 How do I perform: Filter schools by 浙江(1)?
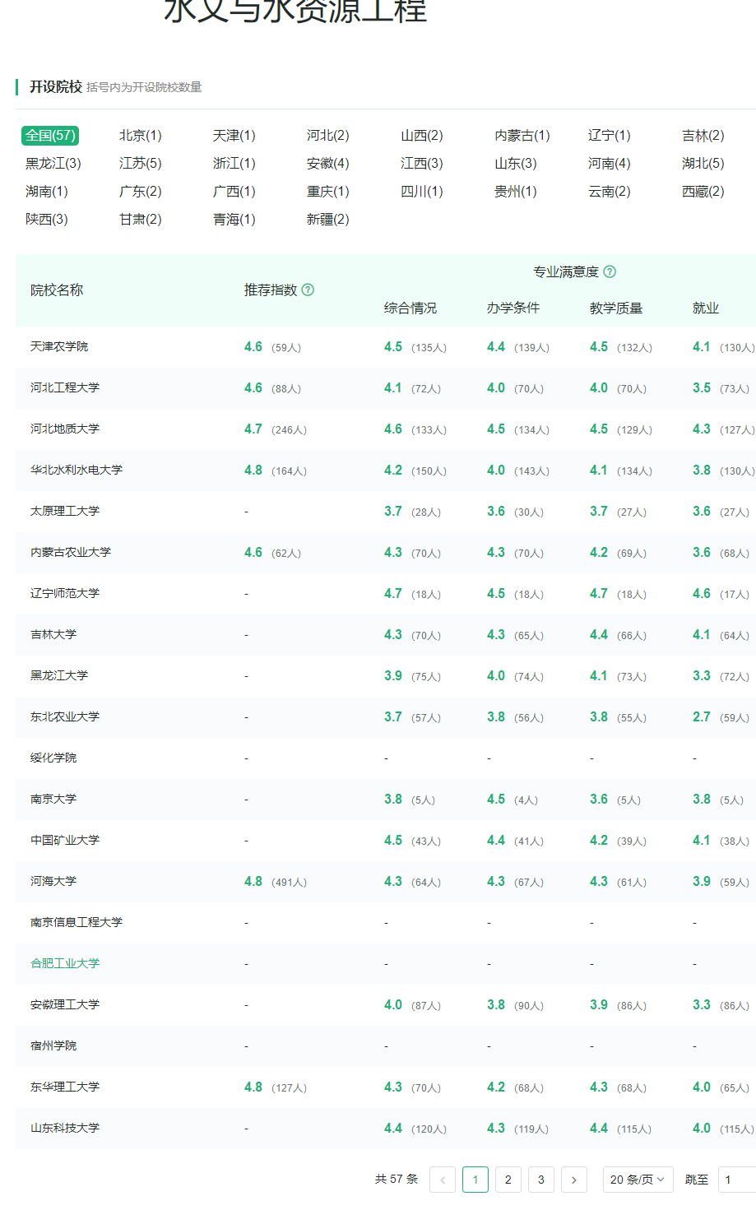[x=234, y=163]
